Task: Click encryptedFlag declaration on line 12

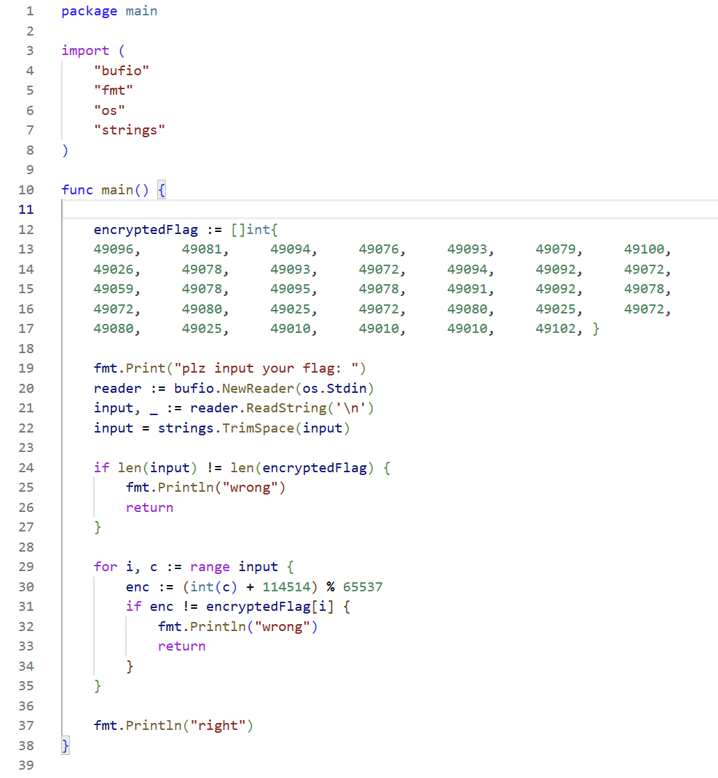Action: [146, 229]
